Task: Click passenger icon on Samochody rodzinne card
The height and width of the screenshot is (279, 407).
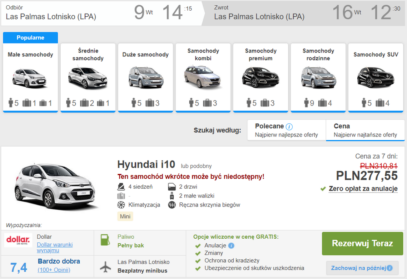Action: point(306,103)
